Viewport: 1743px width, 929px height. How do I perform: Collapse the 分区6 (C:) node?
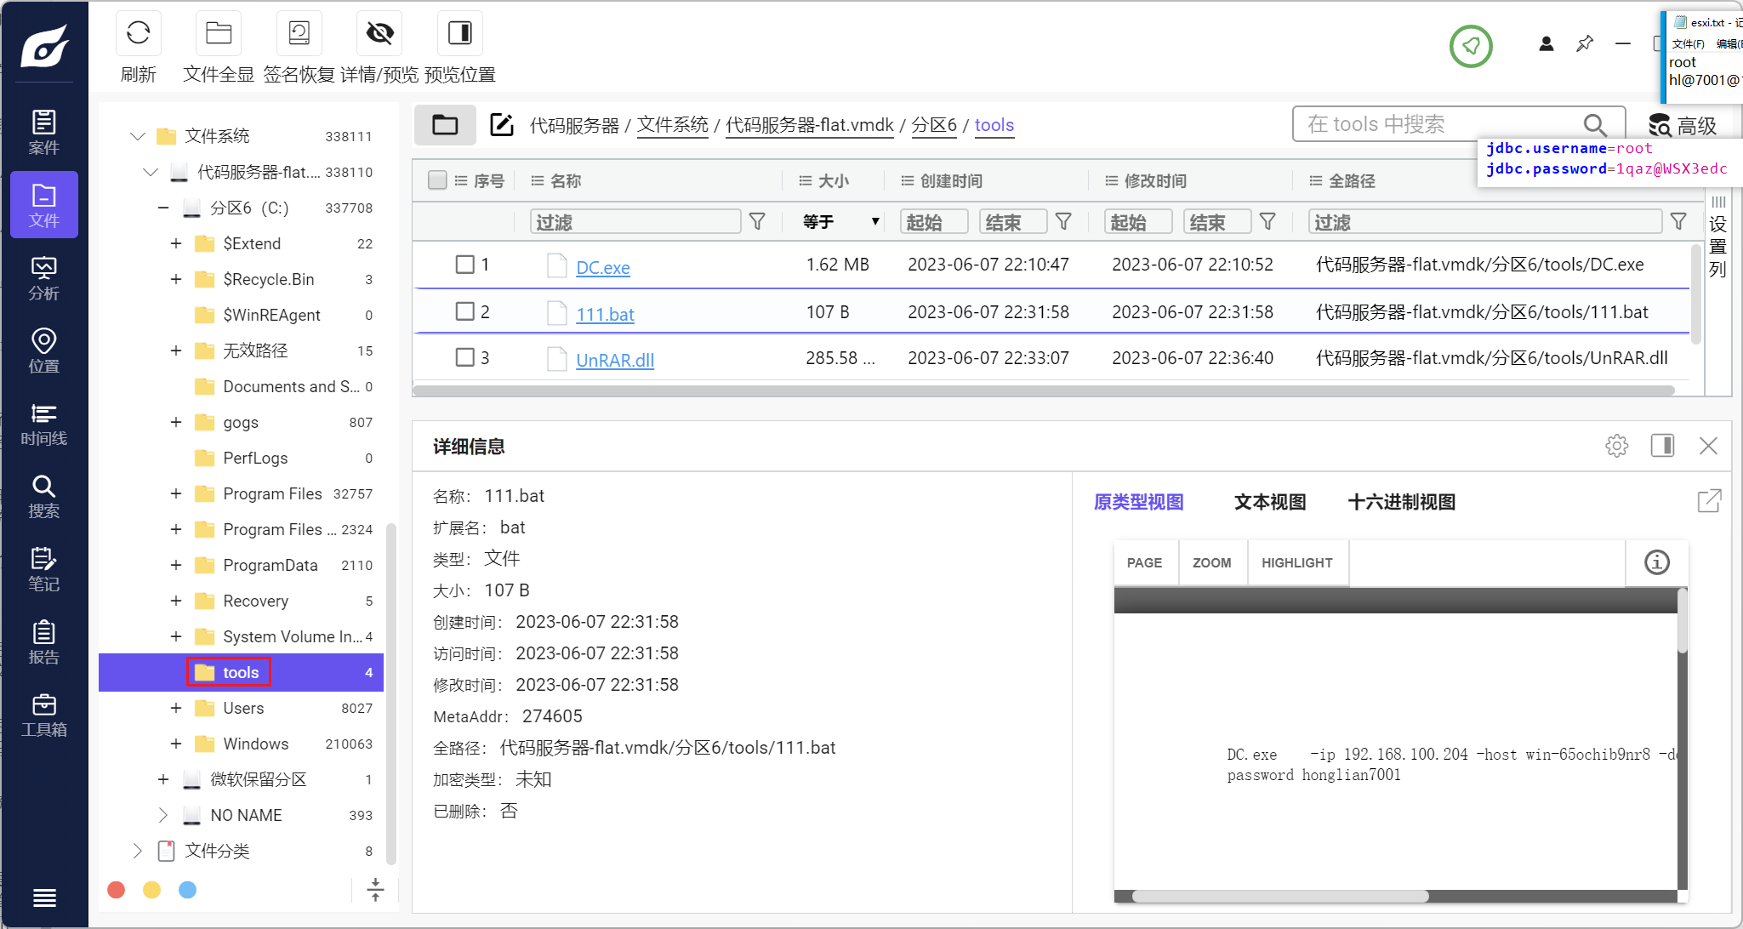click(x=163, y=208)
